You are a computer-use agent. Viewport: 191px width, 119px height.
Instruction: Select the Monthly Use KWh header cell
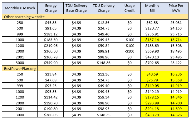click(20, 8)
